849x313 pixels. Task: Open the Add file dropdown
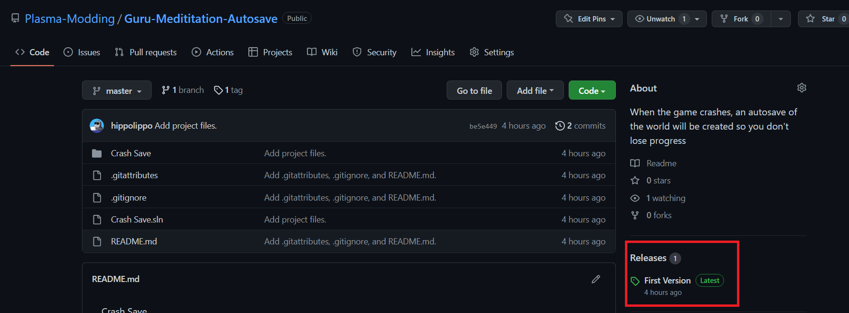(535, 91)
